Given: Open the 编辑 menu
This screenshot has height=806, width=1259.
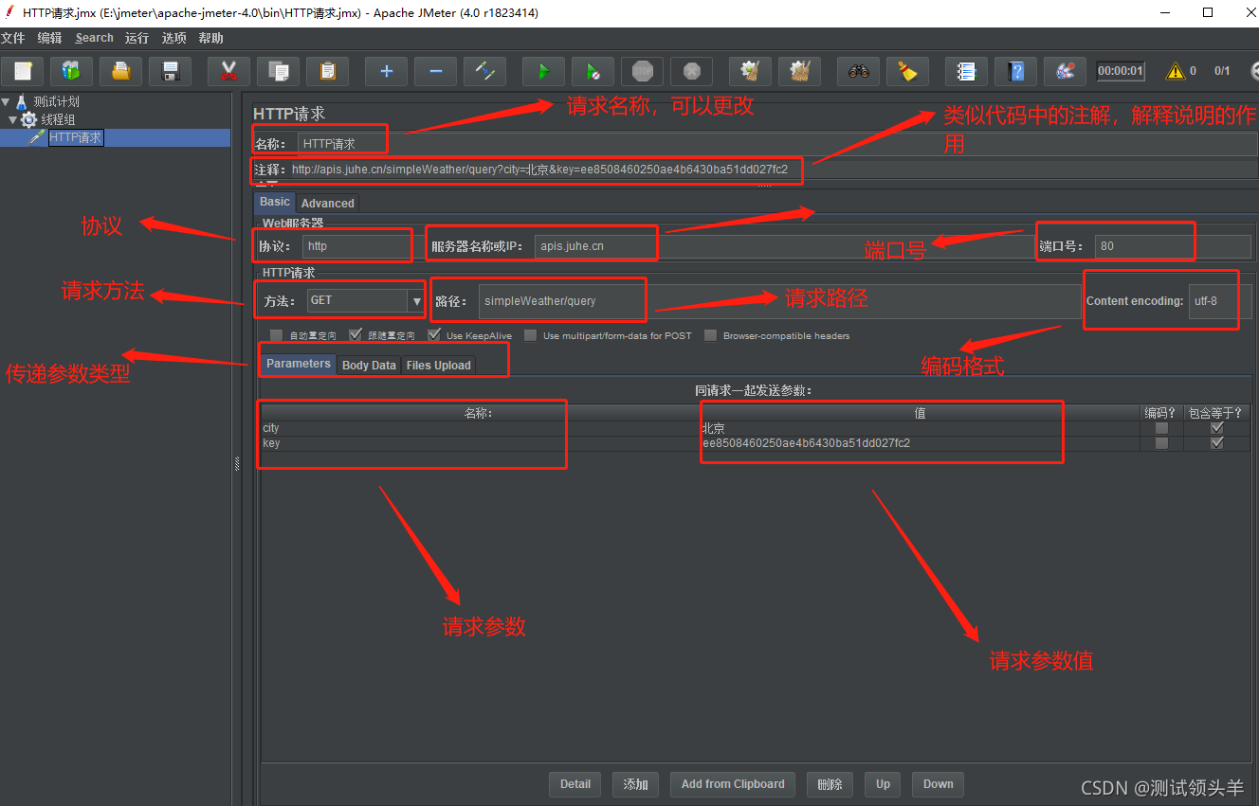Looking at the screenshot, I should (x=49, y=38).
